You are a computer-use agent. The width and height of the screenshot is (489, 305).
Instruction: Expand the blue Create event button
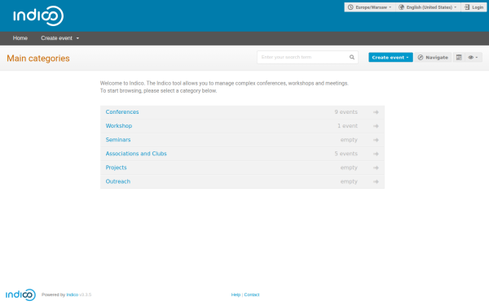point(390,57)
